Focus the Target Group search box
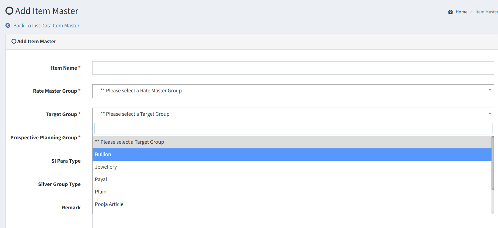This screenshot has width=498, height=228. click(293, 128)
